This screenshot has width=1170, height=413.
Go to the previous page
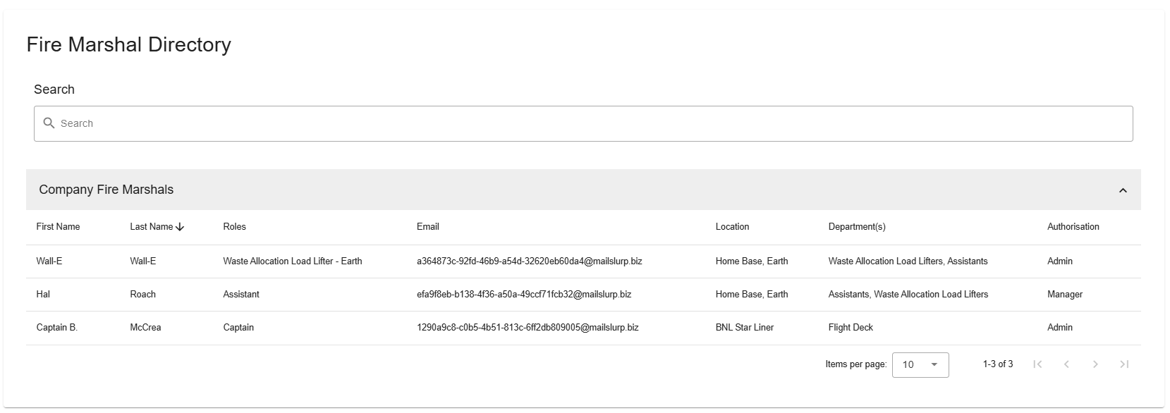(x=1066, y=364)
